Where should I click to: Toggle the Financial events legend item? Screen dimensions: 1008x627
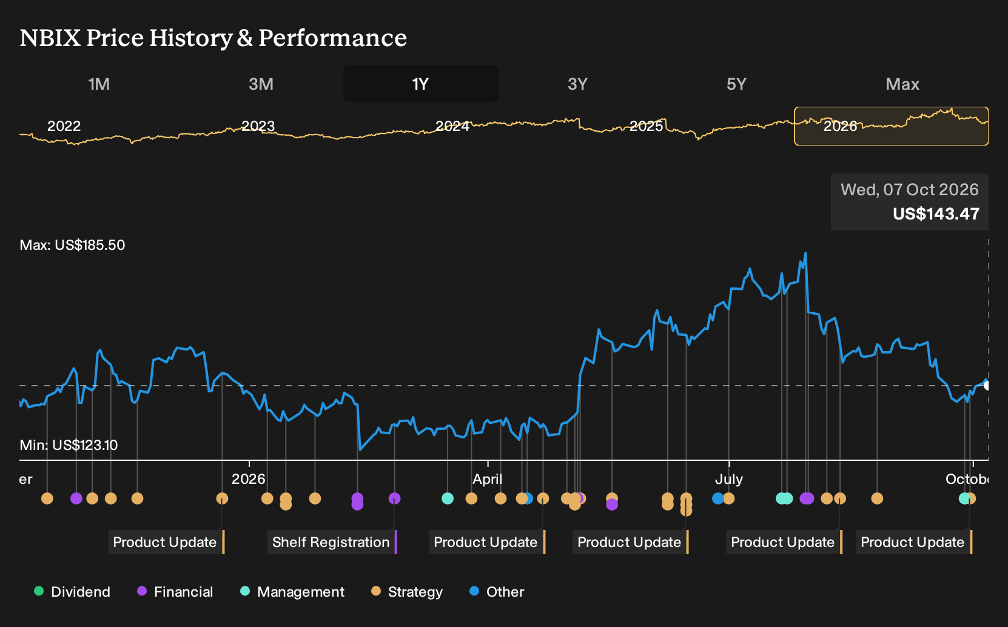(175, 592)
